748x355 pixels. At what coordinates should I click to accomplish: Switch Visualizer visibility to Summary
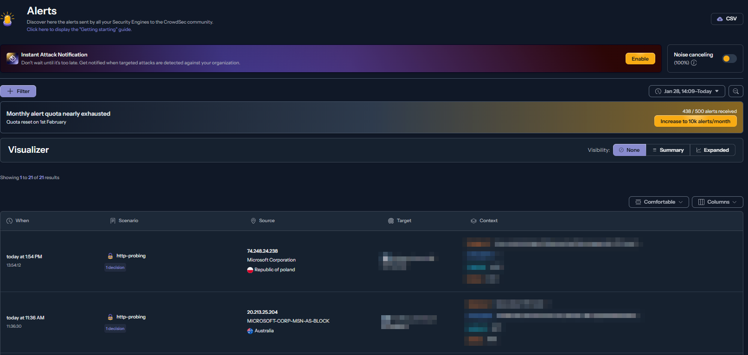(668, 150)
